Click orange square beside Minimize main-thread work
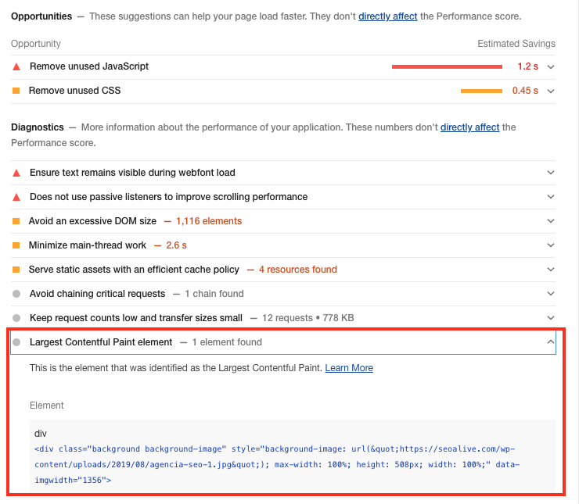The width and height of the screenshot is (579, 504). [x=16, y=245]
